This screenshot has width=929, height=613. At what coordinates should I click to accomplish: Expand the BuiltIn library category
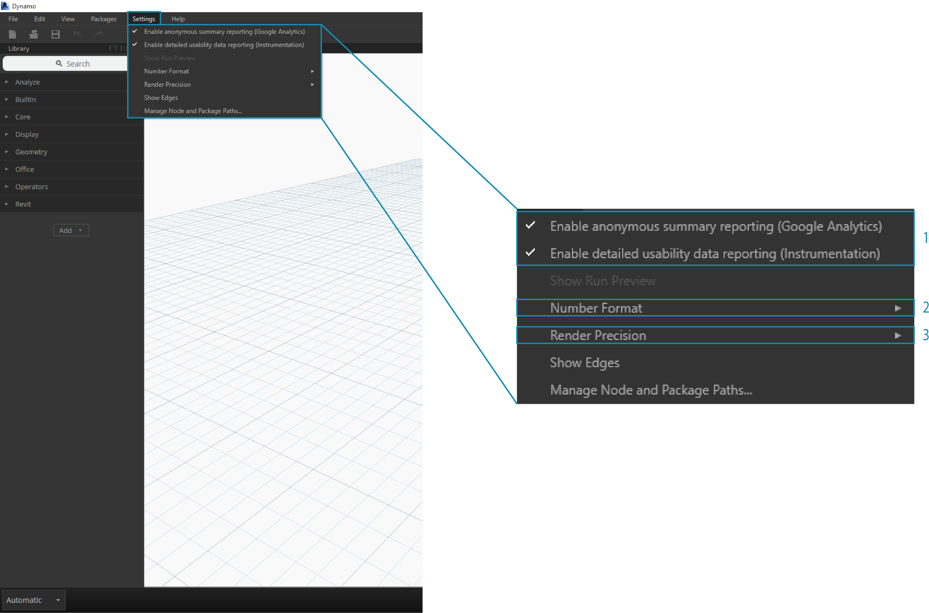[x=72, y=100]
